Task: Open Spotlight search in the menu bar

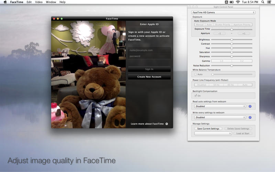Action: coord(263,2)
